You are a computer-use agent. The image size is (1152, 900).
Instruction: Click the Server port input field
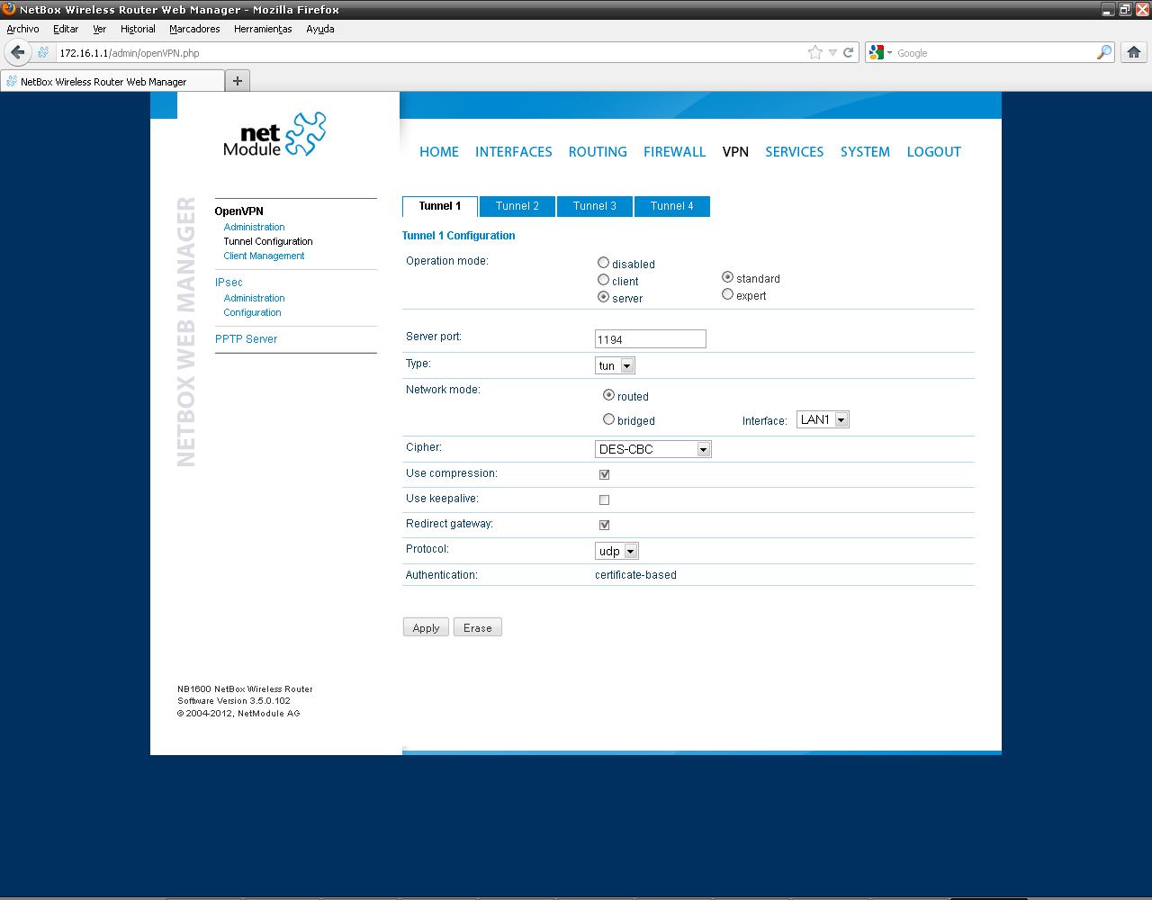(x=651, y=339)
